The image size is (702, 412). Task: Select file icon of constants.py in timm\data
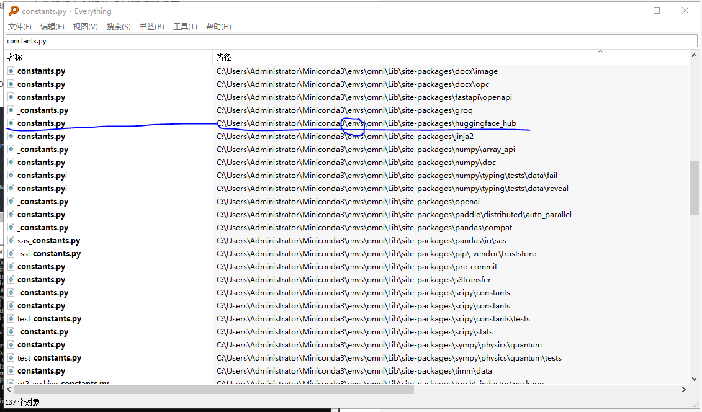11,370
